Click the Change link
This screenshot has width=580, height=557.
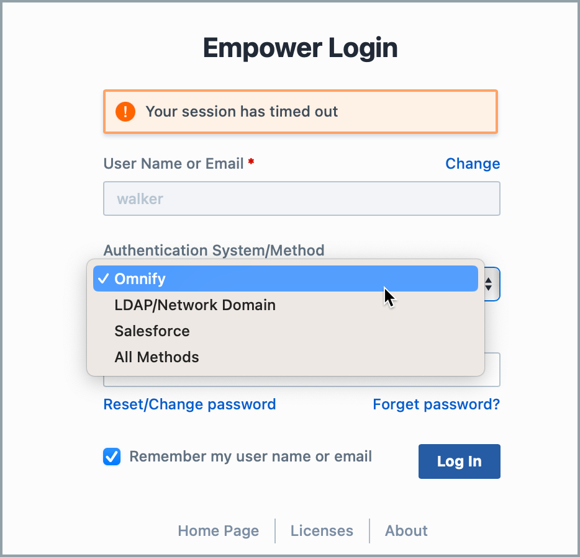click(473, 163)
